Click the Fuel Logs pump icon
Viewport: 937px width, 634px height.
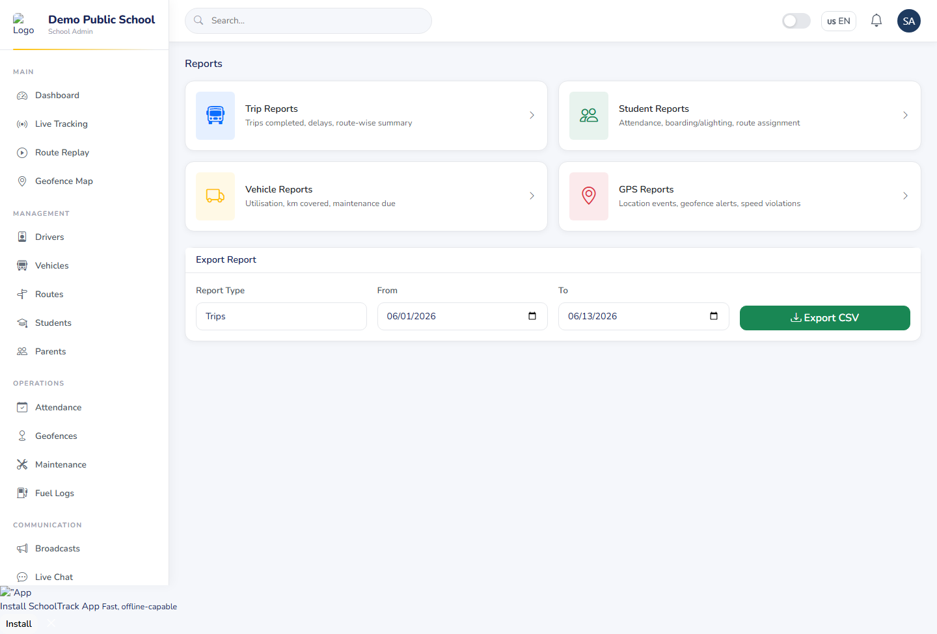[x=22, y=494]
